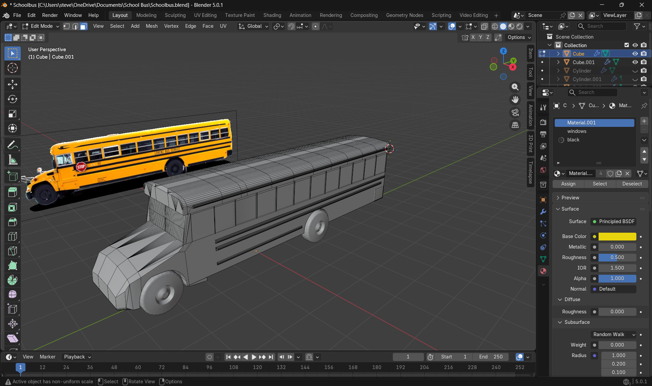Select the Cursor tool
Viewport: 652px width, 386px height.
13,68
